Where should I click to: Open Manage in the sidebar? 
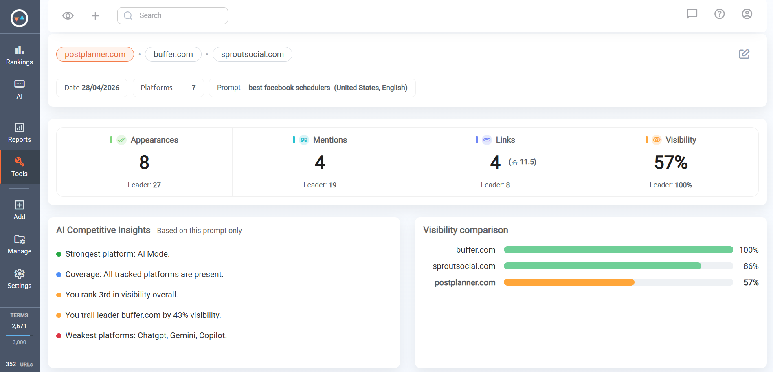click(20, 245)
